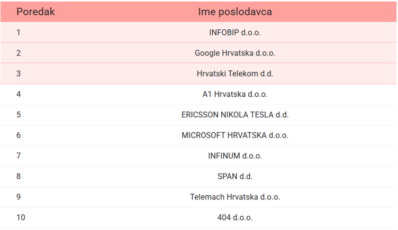Click ERICSSON NIKOLA TESLA d.d. name
This screenshot has height=230, width=398.
[235, 115]
